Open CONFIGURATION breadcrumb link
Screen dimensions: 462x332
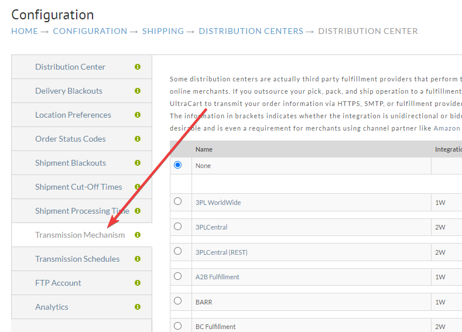pos(90,31)
